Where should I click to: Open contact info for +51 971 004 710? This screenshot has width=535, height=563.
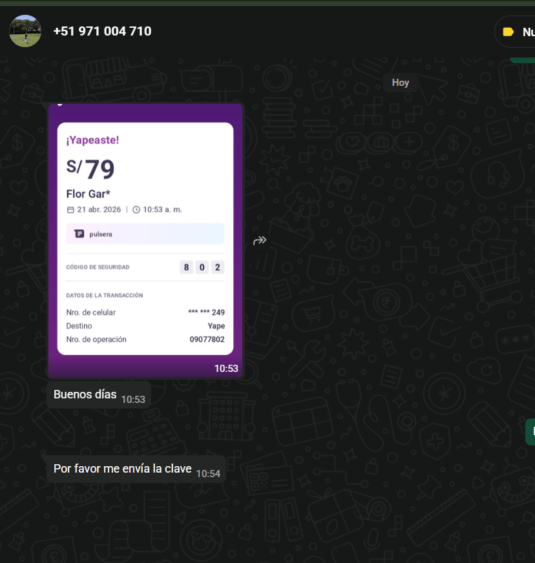click(x=102, y=31)
